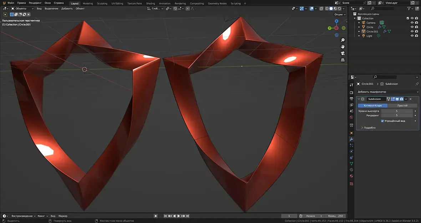Image resolution: width=421 pixels, height=223 pixels.
Task: Enable wireframe viewport shading
Action: 326,9
